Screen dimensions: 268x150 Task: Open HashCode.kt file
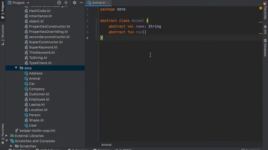[40, 11]
